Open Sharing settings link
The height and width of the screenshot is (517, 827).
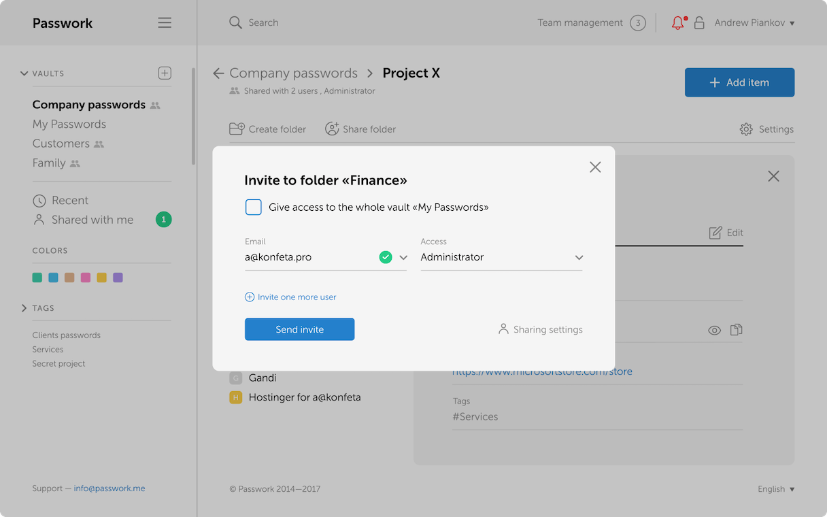[548, 330]
